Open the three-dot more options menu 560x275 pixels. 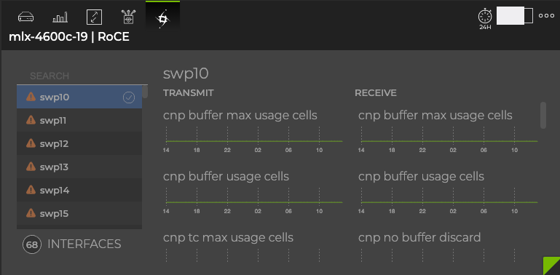click(x=546, y=16)
